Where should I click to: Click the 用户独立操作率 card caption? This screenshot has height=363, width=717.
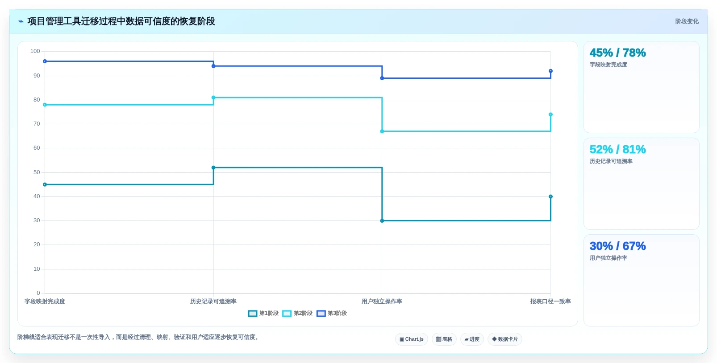click(x=608, y=258)
